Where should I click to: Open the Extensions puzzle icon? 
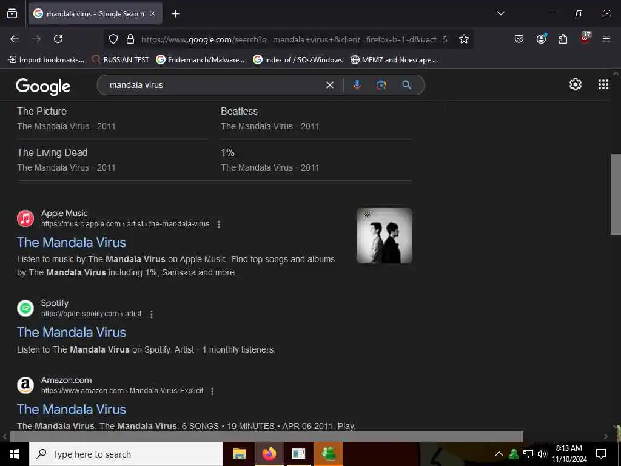pos(563,39)
